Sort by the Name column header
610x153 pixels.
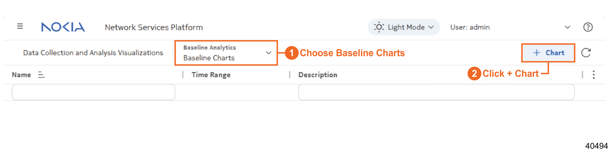tap(21, 75)
